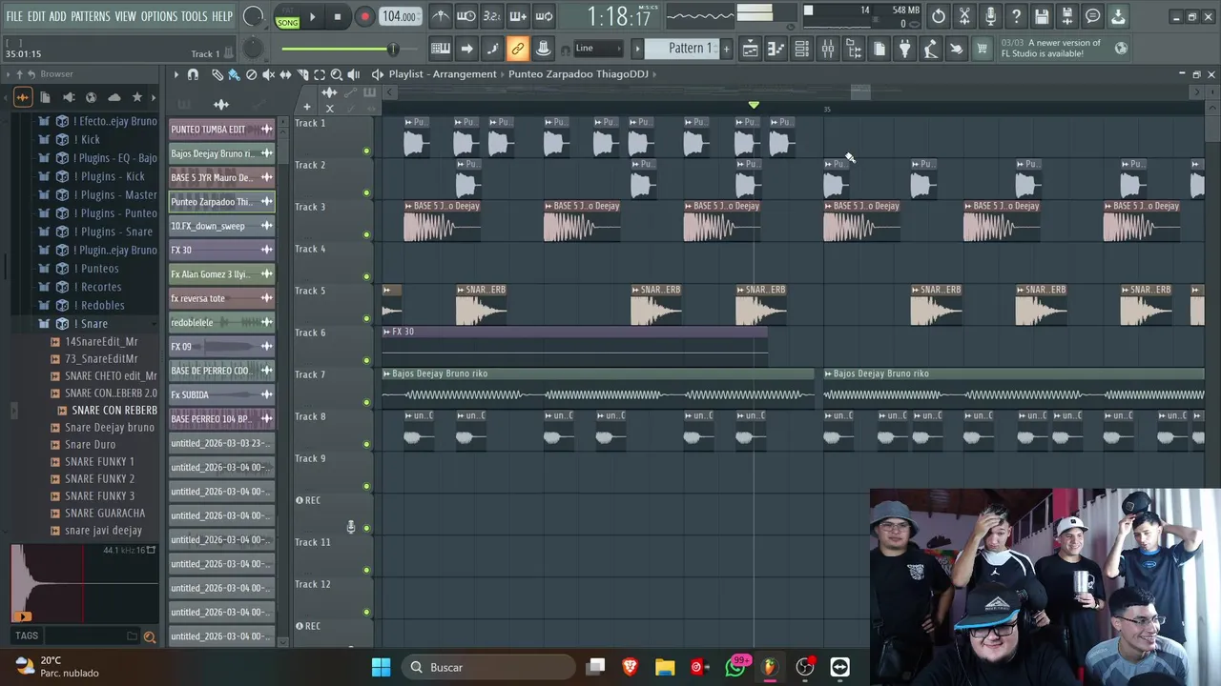The height and width of the screenshot is (686, 1221).
Task: Open the touch controller hand icon
Action: click(x=956, y=49)
